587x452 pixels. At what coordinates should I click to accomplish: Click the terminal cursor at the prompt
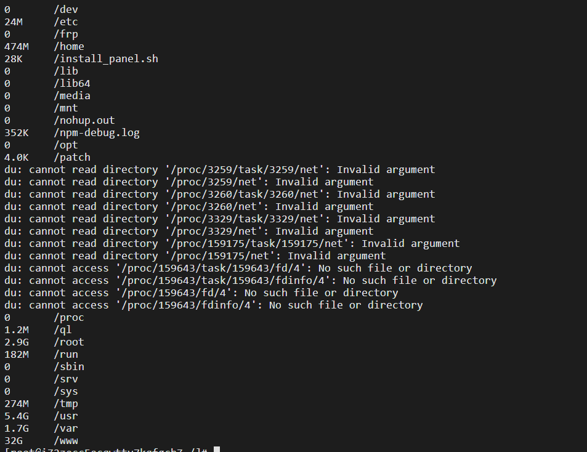[x=217, y=450]
